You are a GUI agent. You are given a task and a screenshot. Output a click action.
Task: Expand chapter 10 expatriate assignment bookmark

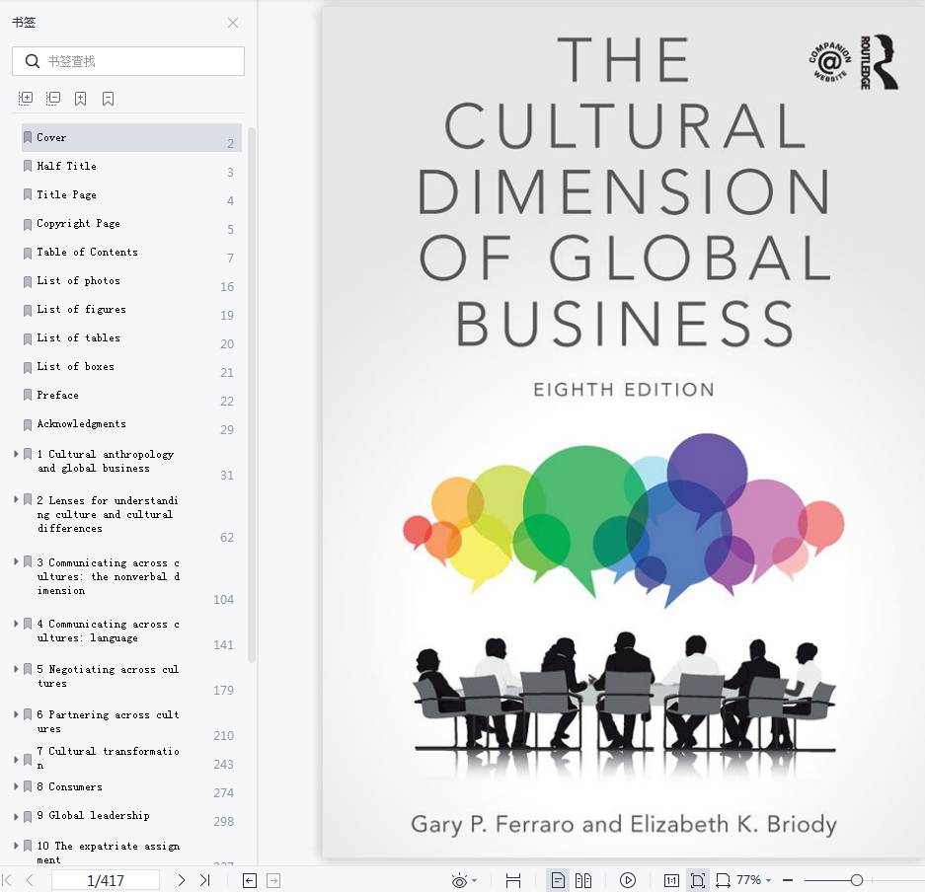[16, 846]
